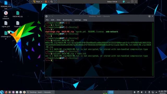This screenshot has width=167, height=94.
Task: Open the hash.txt desktop file
Action: [x=18, y=24]
